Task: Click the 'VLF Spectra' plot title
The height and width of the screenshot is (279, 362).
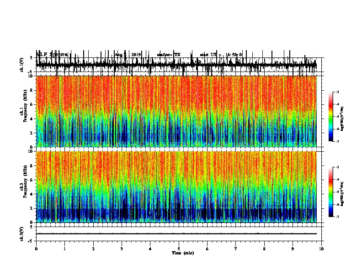Action: pos(52,55)
